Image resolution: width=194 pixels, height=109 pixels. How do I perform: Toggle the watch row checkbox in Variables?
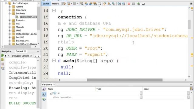click(51, 93)
